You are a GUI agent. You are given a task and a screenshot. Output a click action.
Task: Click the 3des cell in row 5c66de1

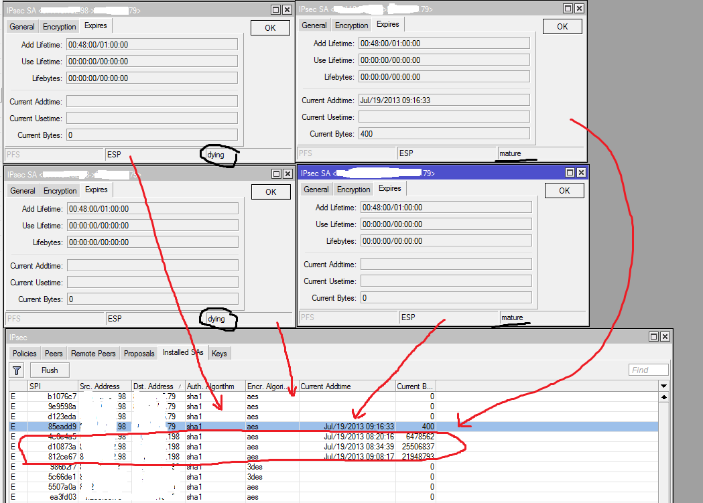pos(272,477)
